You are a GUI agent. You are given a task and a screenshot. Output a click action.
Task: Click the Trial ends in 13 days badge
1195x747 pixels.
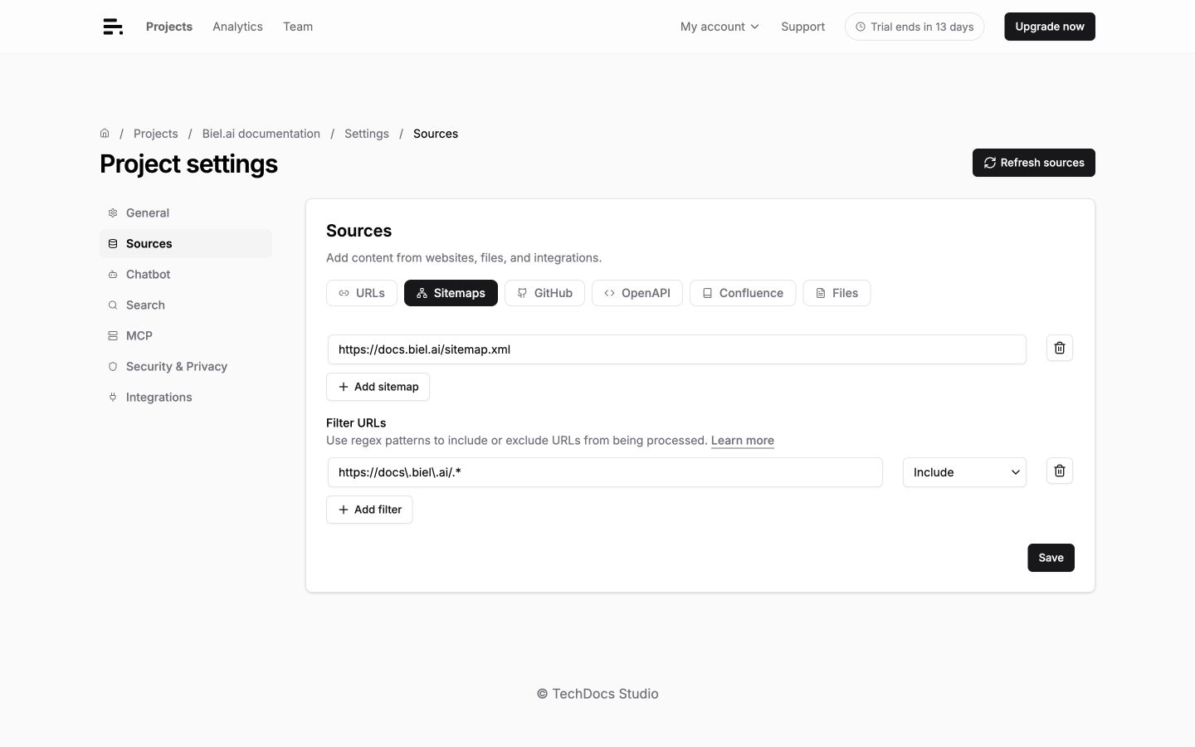[x=915, y=27]
